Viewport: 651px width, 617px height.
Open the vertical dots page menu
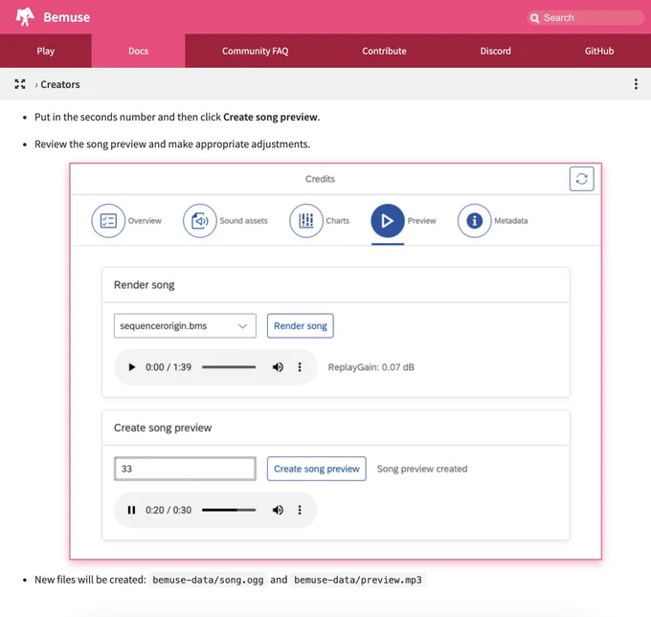[636, 84]
